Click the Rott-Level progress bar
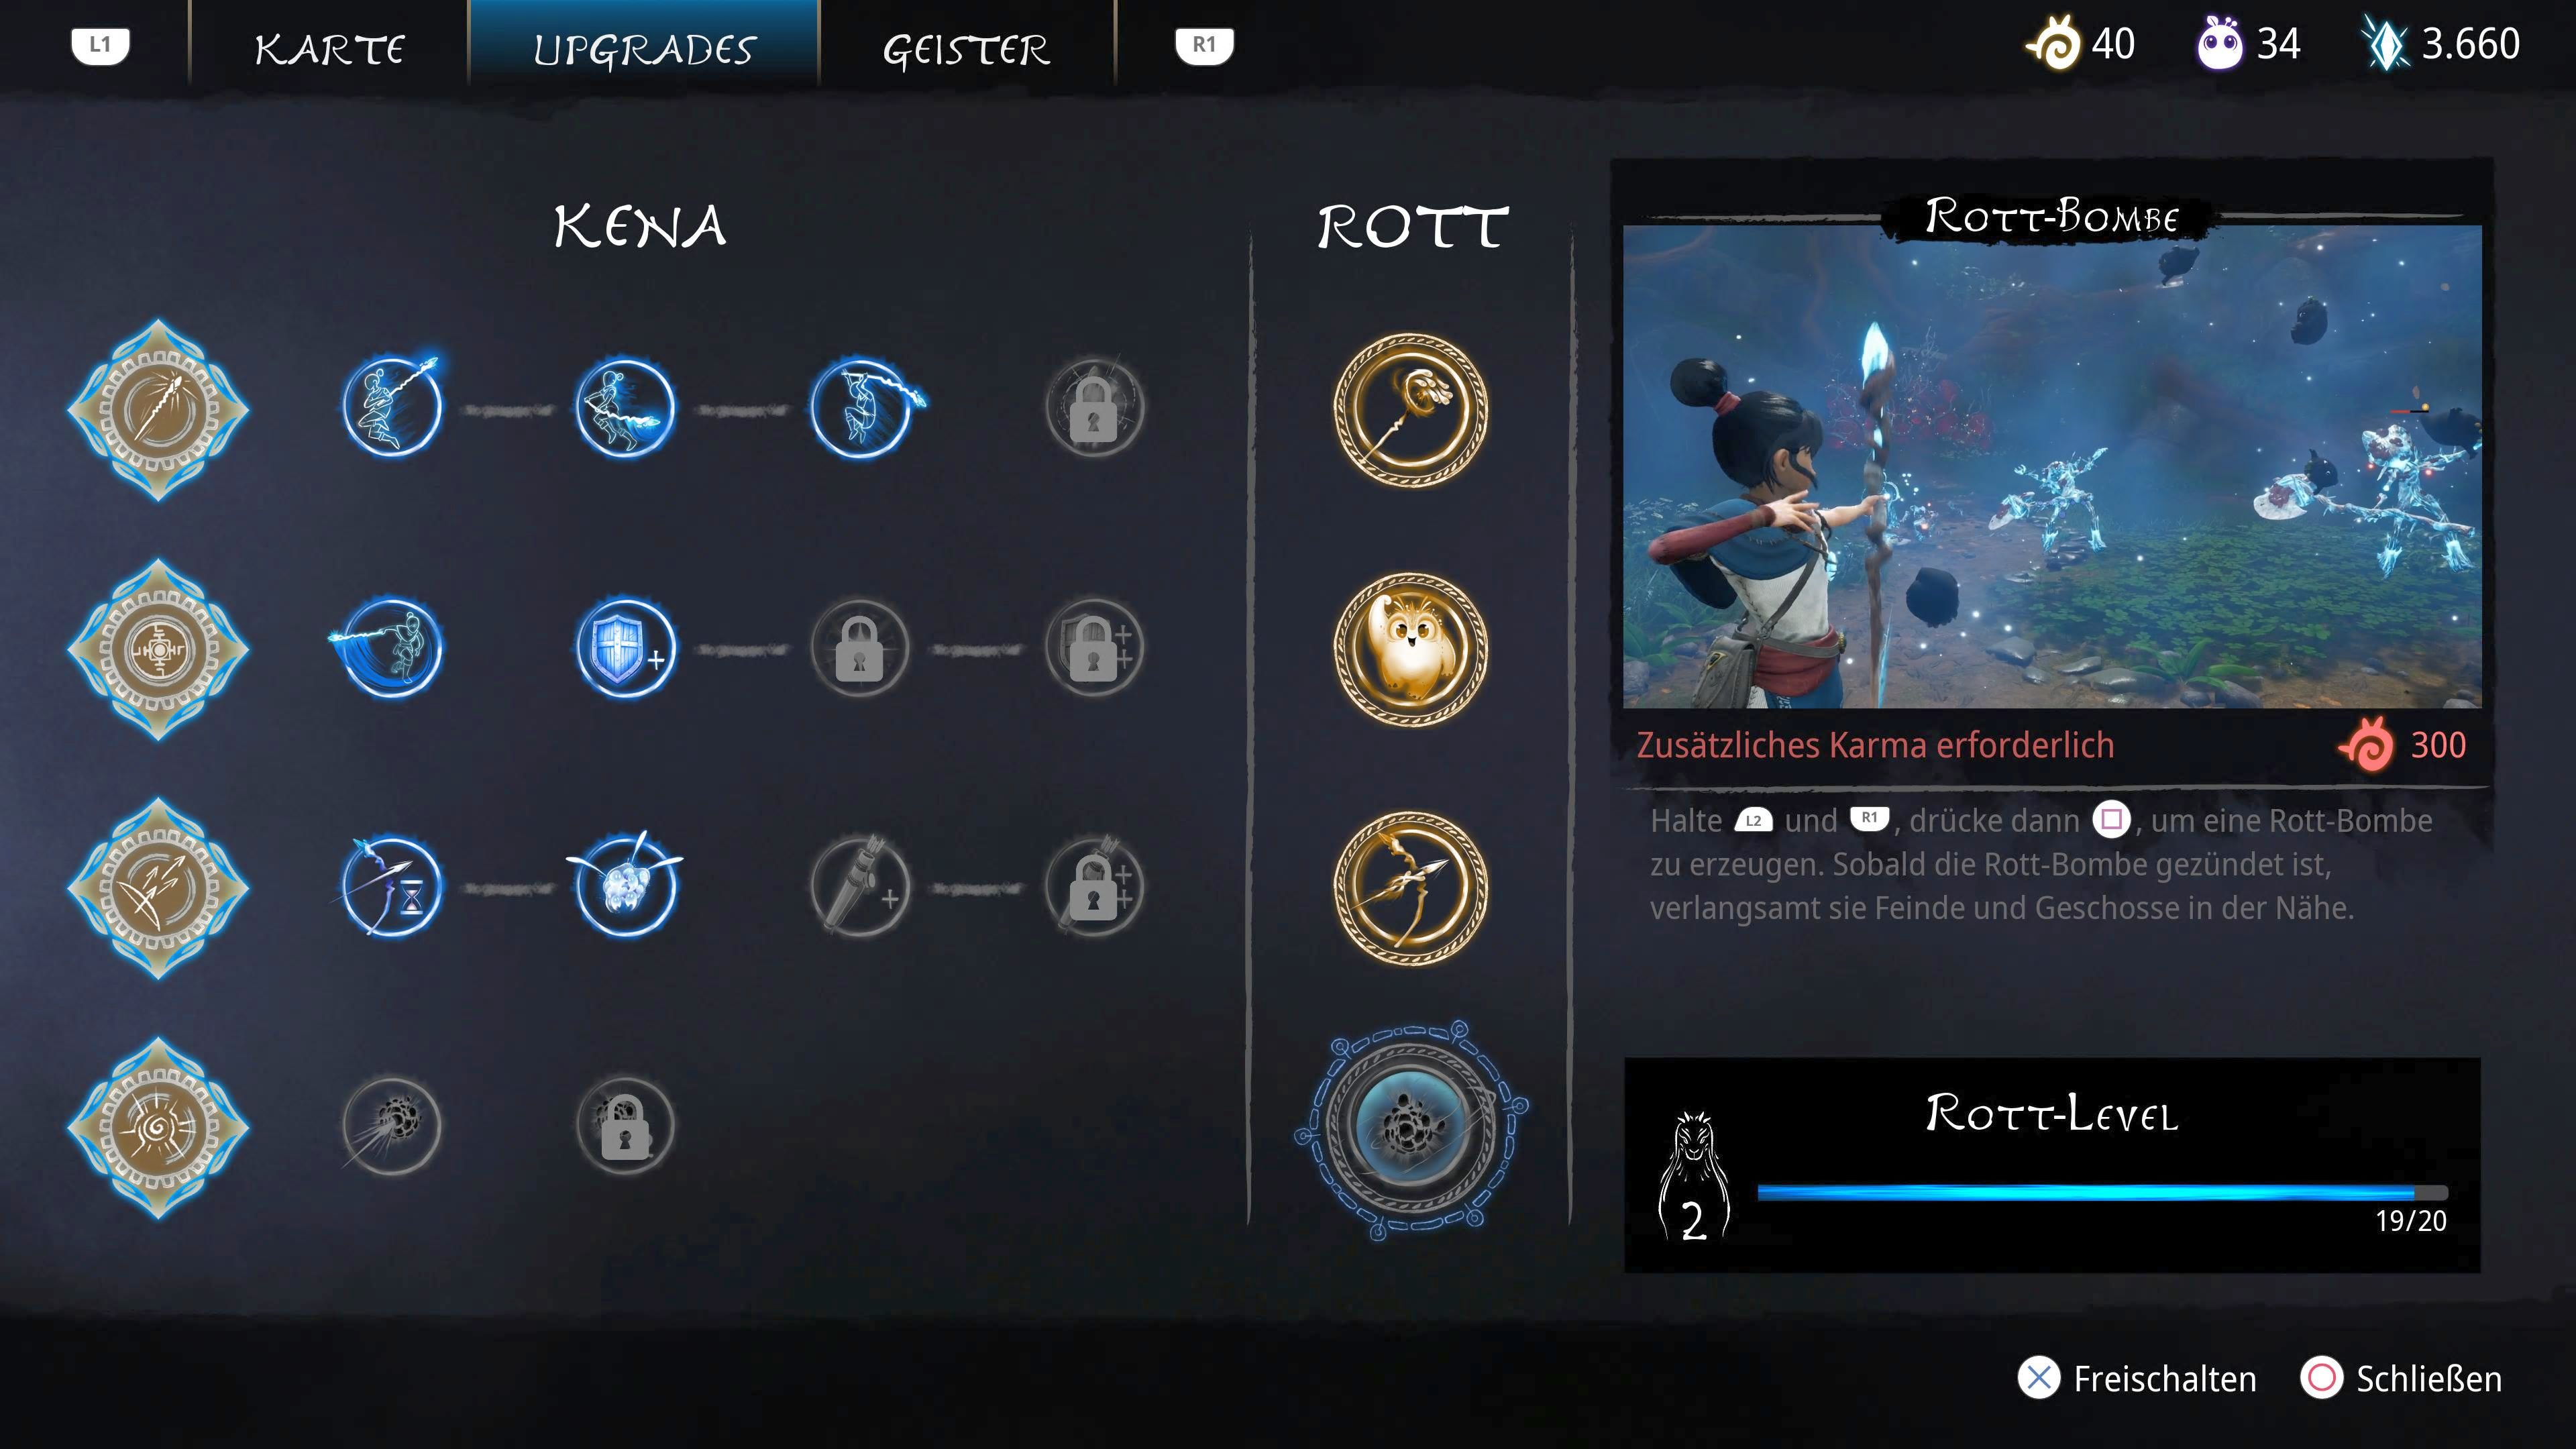The width and height of the screenshot is (2576, 1449). [2102, 1192]
